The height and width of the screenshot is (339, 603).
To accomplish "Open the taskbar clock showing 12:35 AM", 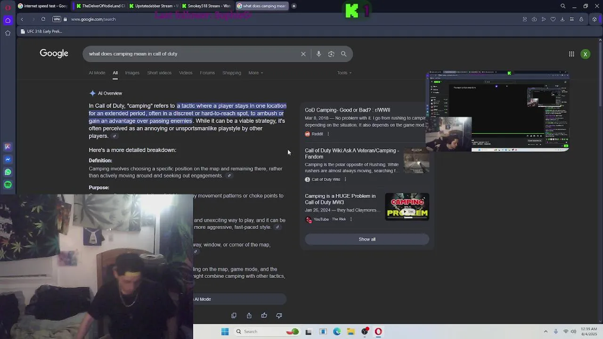I will point(589,331).
